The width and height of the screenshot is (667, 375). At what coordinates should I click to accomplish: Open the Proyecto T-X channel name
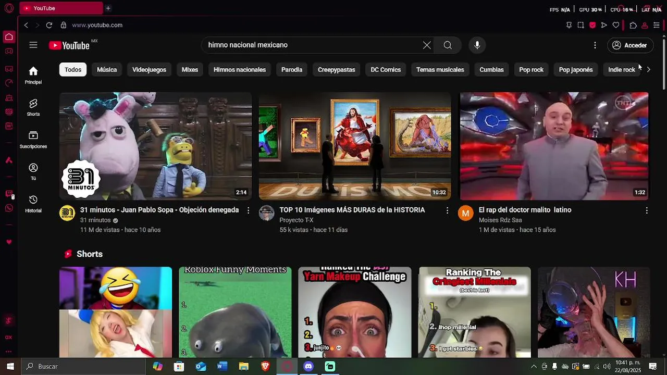(x=296, y=220)
